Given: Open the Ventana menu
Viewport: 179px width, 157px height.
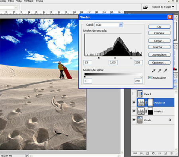Looking at the screenshot, I should (x=29, y=1).
